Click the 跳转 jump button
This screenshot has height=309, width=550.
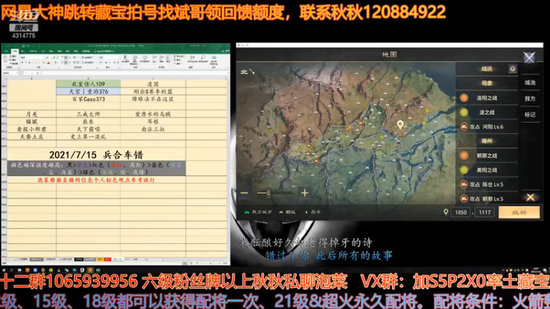[519, 212]
